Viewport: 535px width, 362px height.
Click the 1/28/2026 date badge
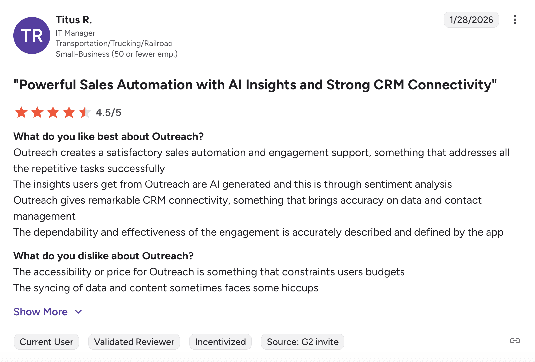[x=471, y=20]
